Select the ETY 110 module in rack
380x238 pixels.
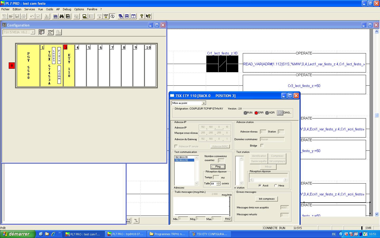69,66
